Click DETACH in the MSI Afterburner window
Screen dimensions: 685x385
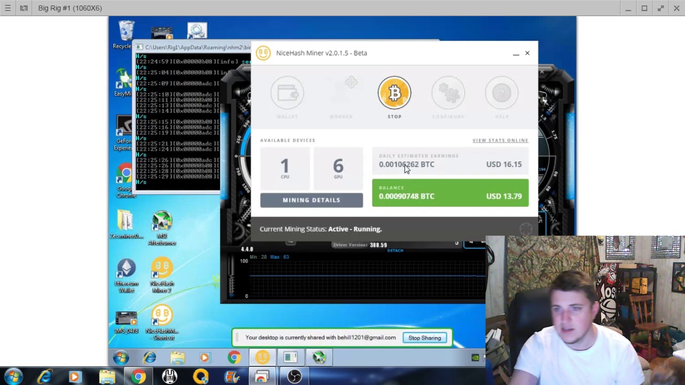(x=395, y=250)
